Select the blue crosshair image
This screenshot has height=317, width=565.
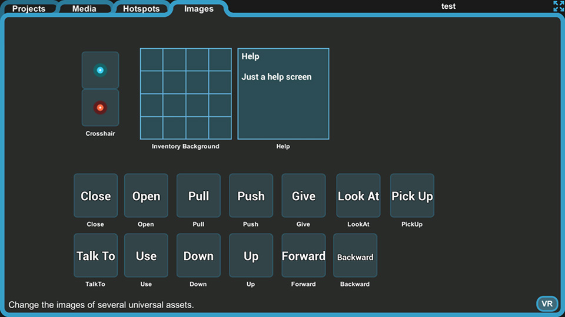tap(100, 70)
